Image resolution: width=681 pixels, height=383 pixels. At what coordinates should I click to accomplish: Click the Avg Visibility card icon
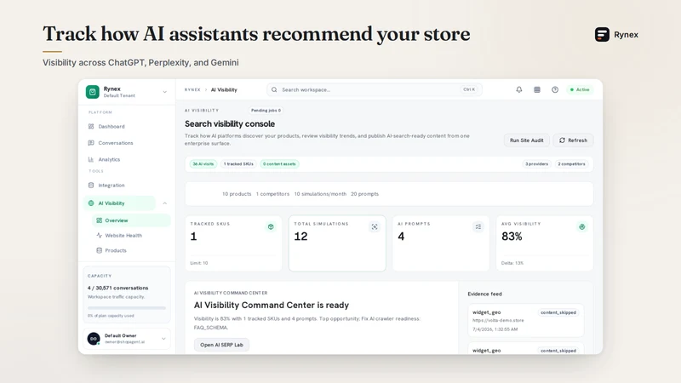[582, 226]
